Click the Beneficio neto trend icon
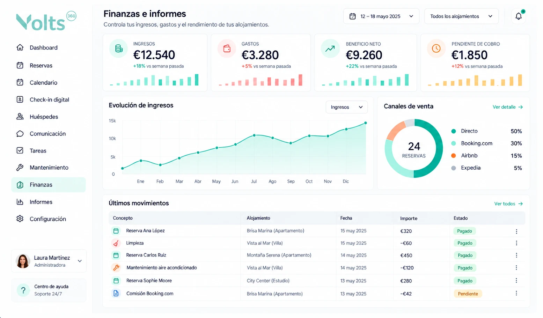This screenshot has height=318, width=543. (330, 49)
